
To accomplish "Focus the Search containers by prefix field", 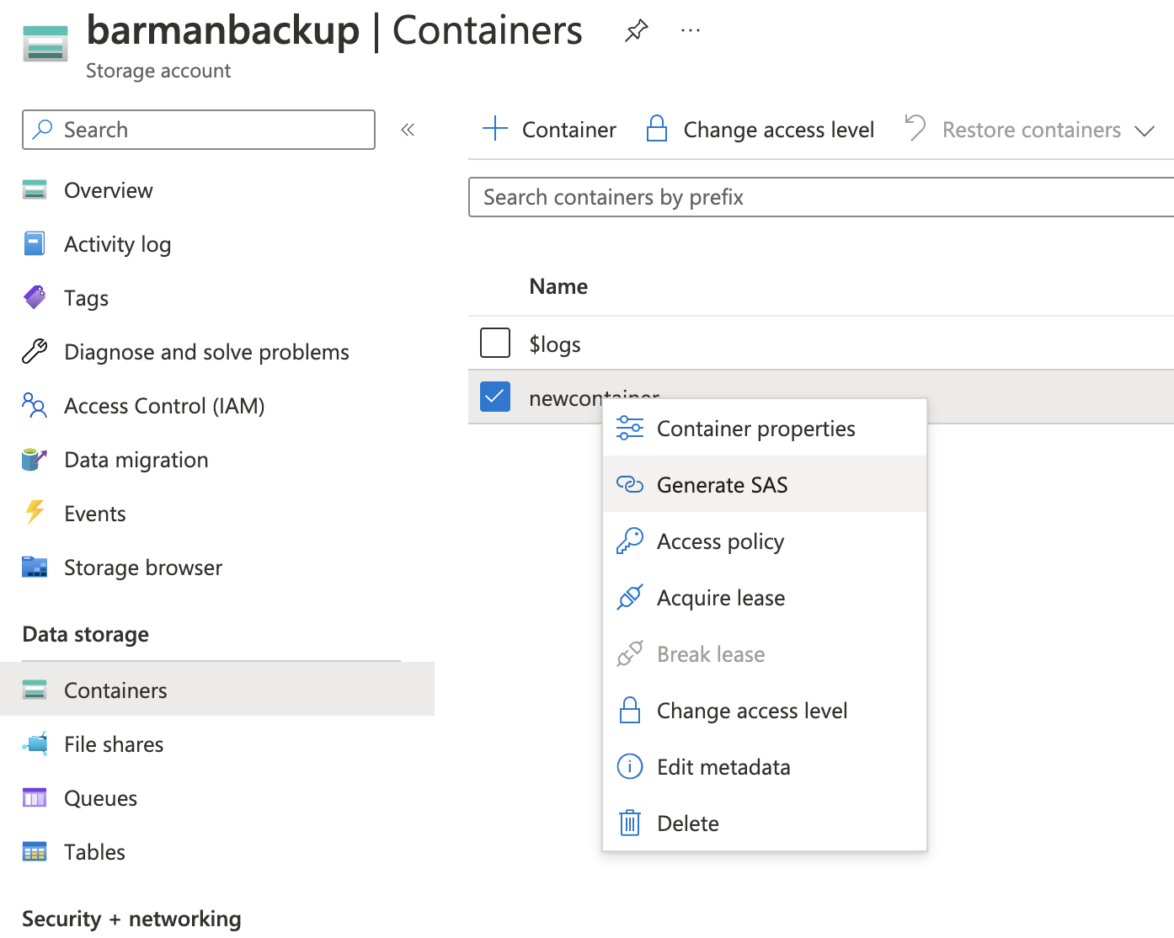I will [x=821, y=197].
